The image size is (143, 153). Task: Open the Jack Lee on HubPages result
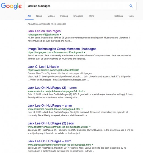coord(44,31)
